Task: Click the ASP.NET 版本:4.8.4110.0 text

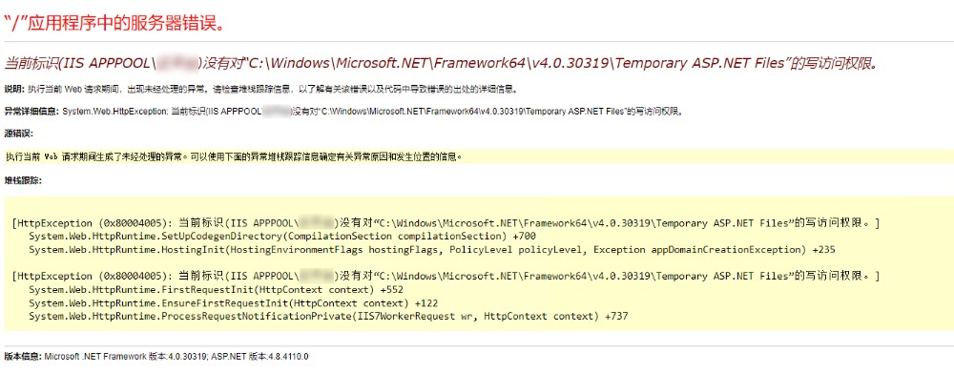Action: pyautogui.click(x=259, y=357)
